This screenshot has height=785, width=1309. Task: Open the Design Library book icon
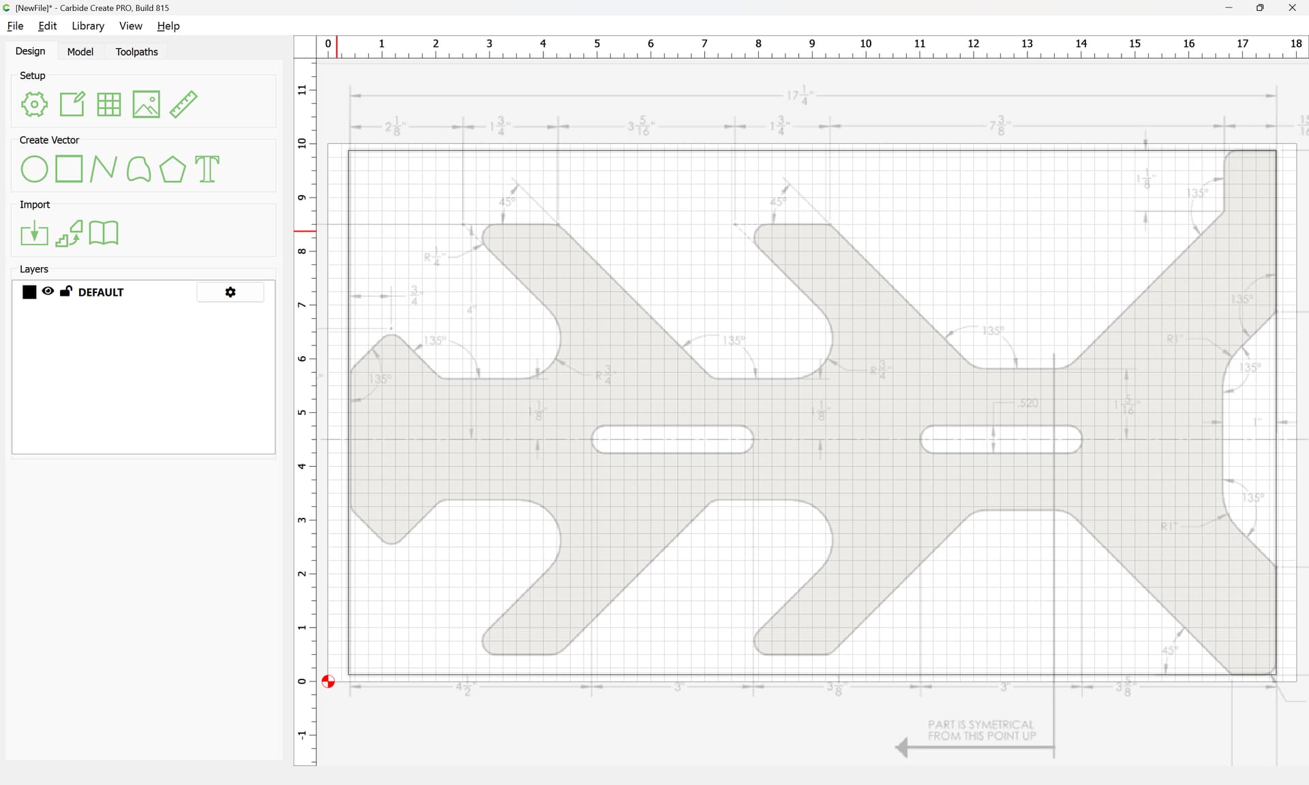(x=104, y=233)
